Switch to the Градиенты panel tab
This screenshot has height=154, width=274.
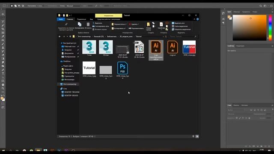click(246, 12)
